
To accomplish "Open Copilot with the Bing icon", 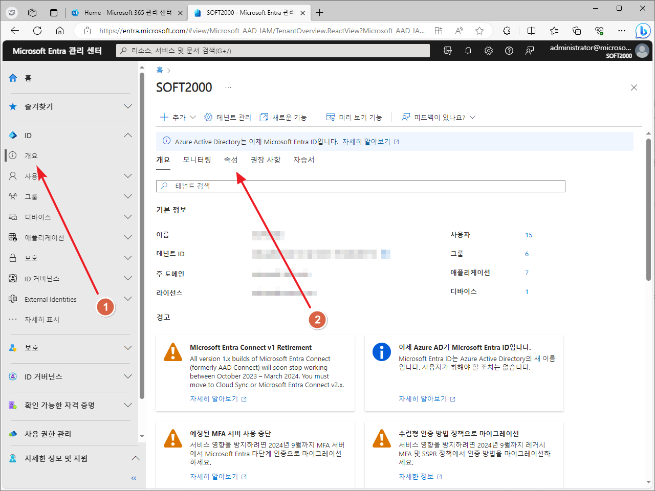I will 643,31.
